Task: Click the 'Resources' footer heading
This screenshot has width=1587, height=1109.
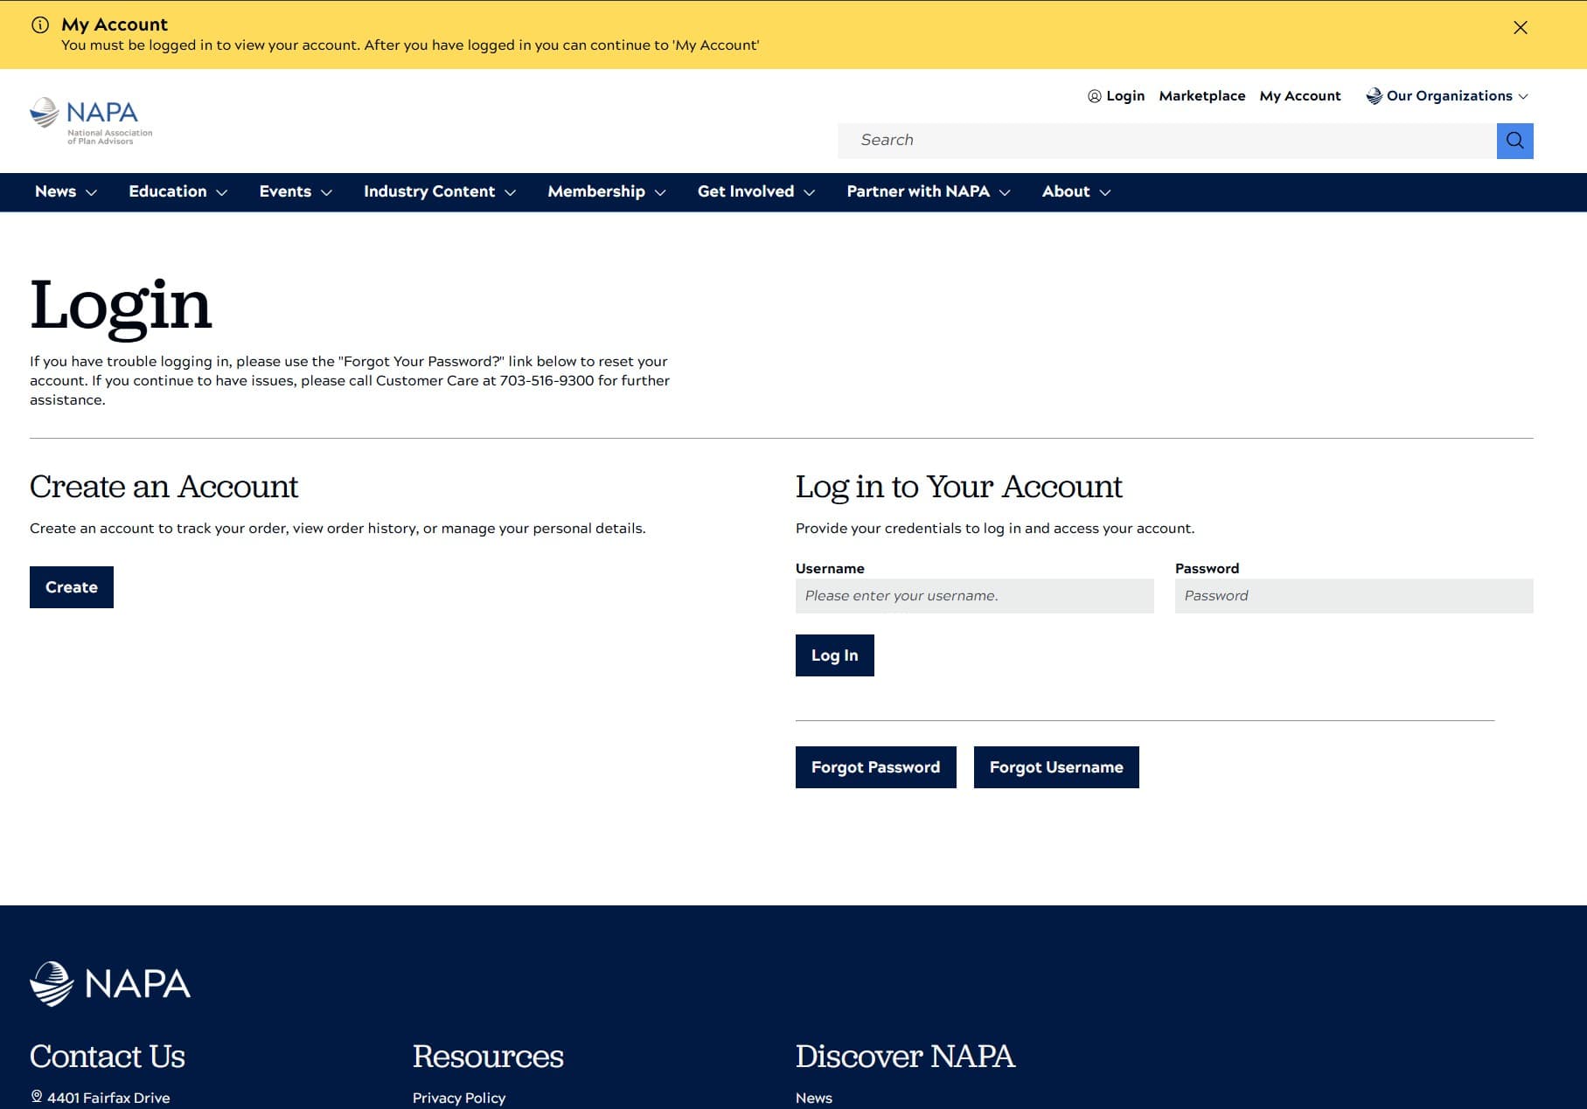Action: (x=488, y=1057)
